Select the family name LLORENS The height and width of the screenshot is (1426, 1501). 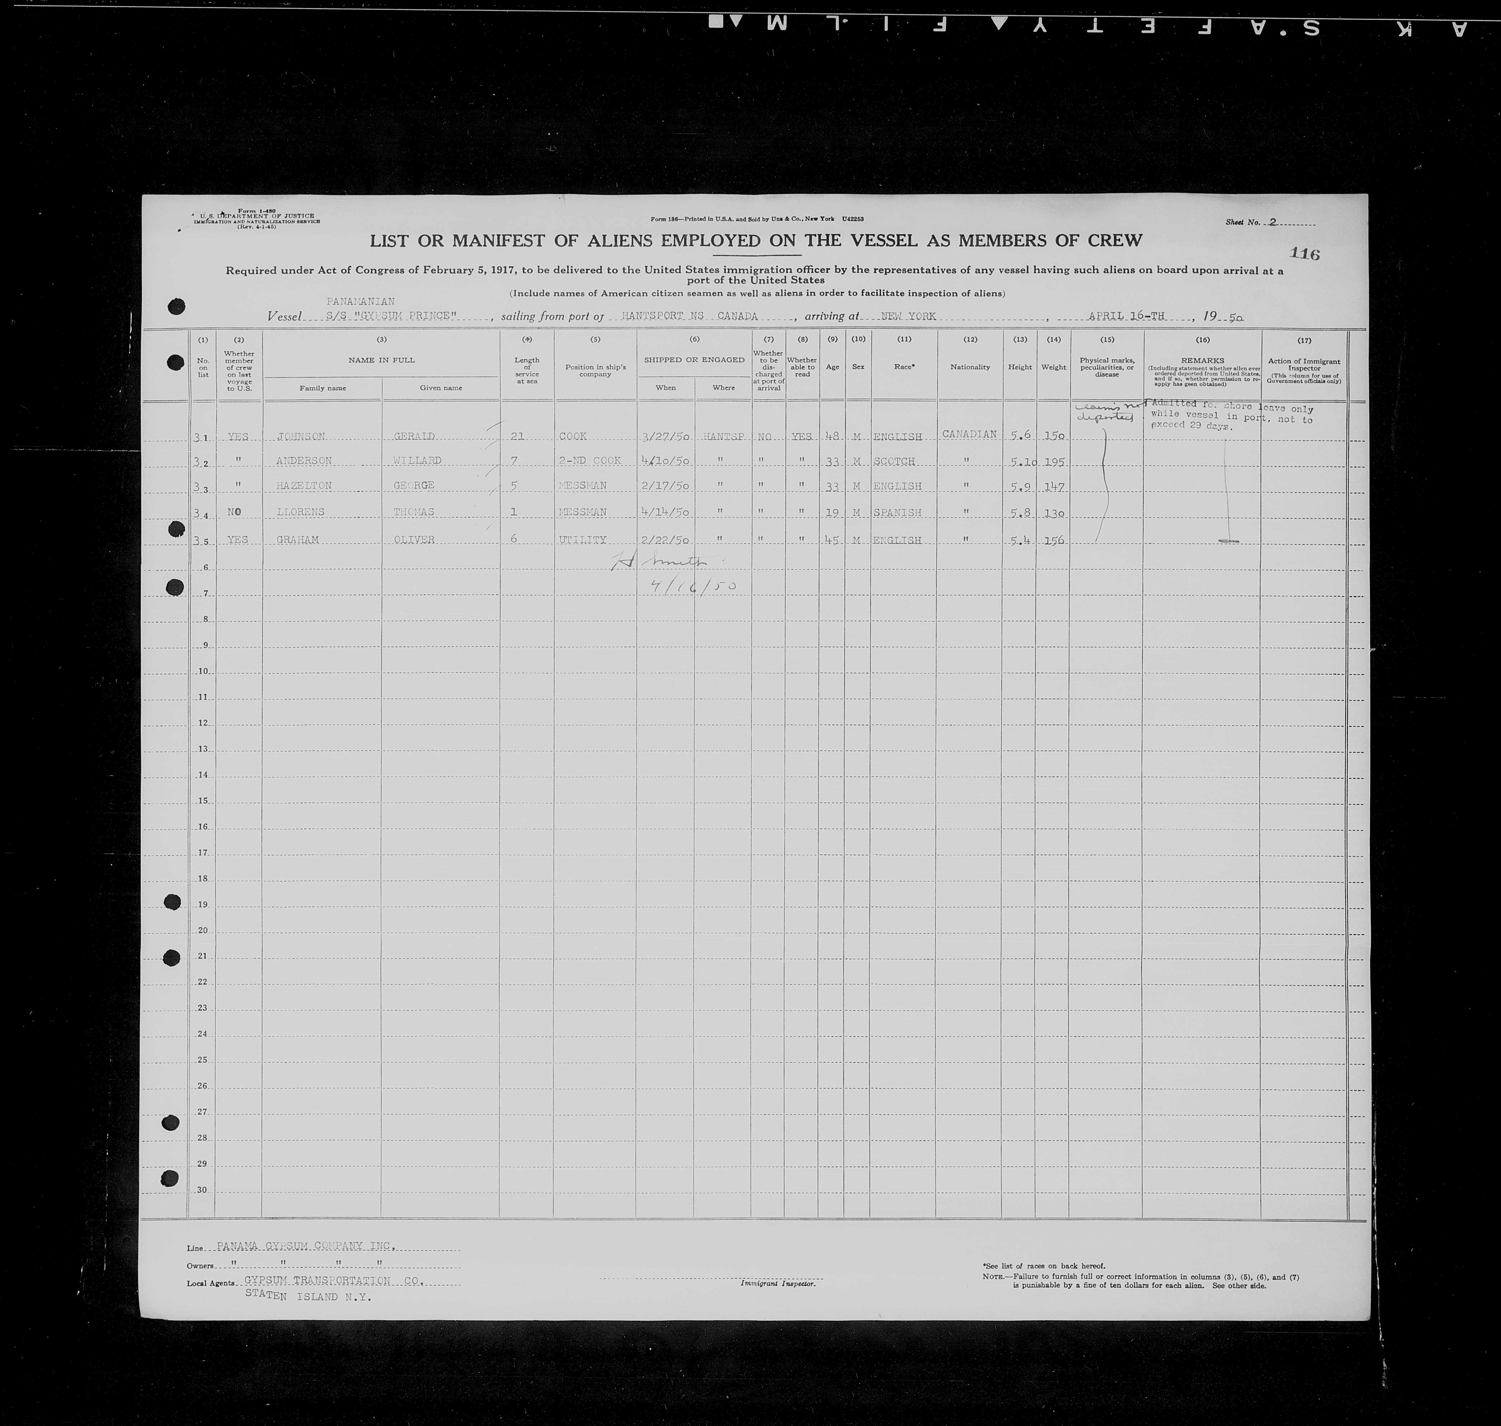click(301, 511)
